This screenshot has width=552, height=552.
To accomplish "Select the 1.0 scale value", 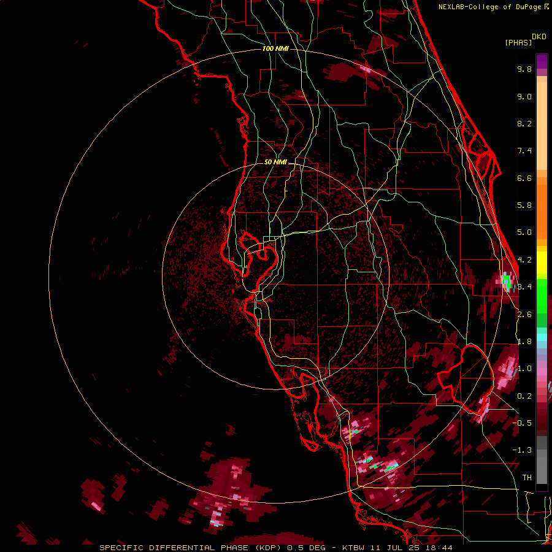I will click(524, 369).
